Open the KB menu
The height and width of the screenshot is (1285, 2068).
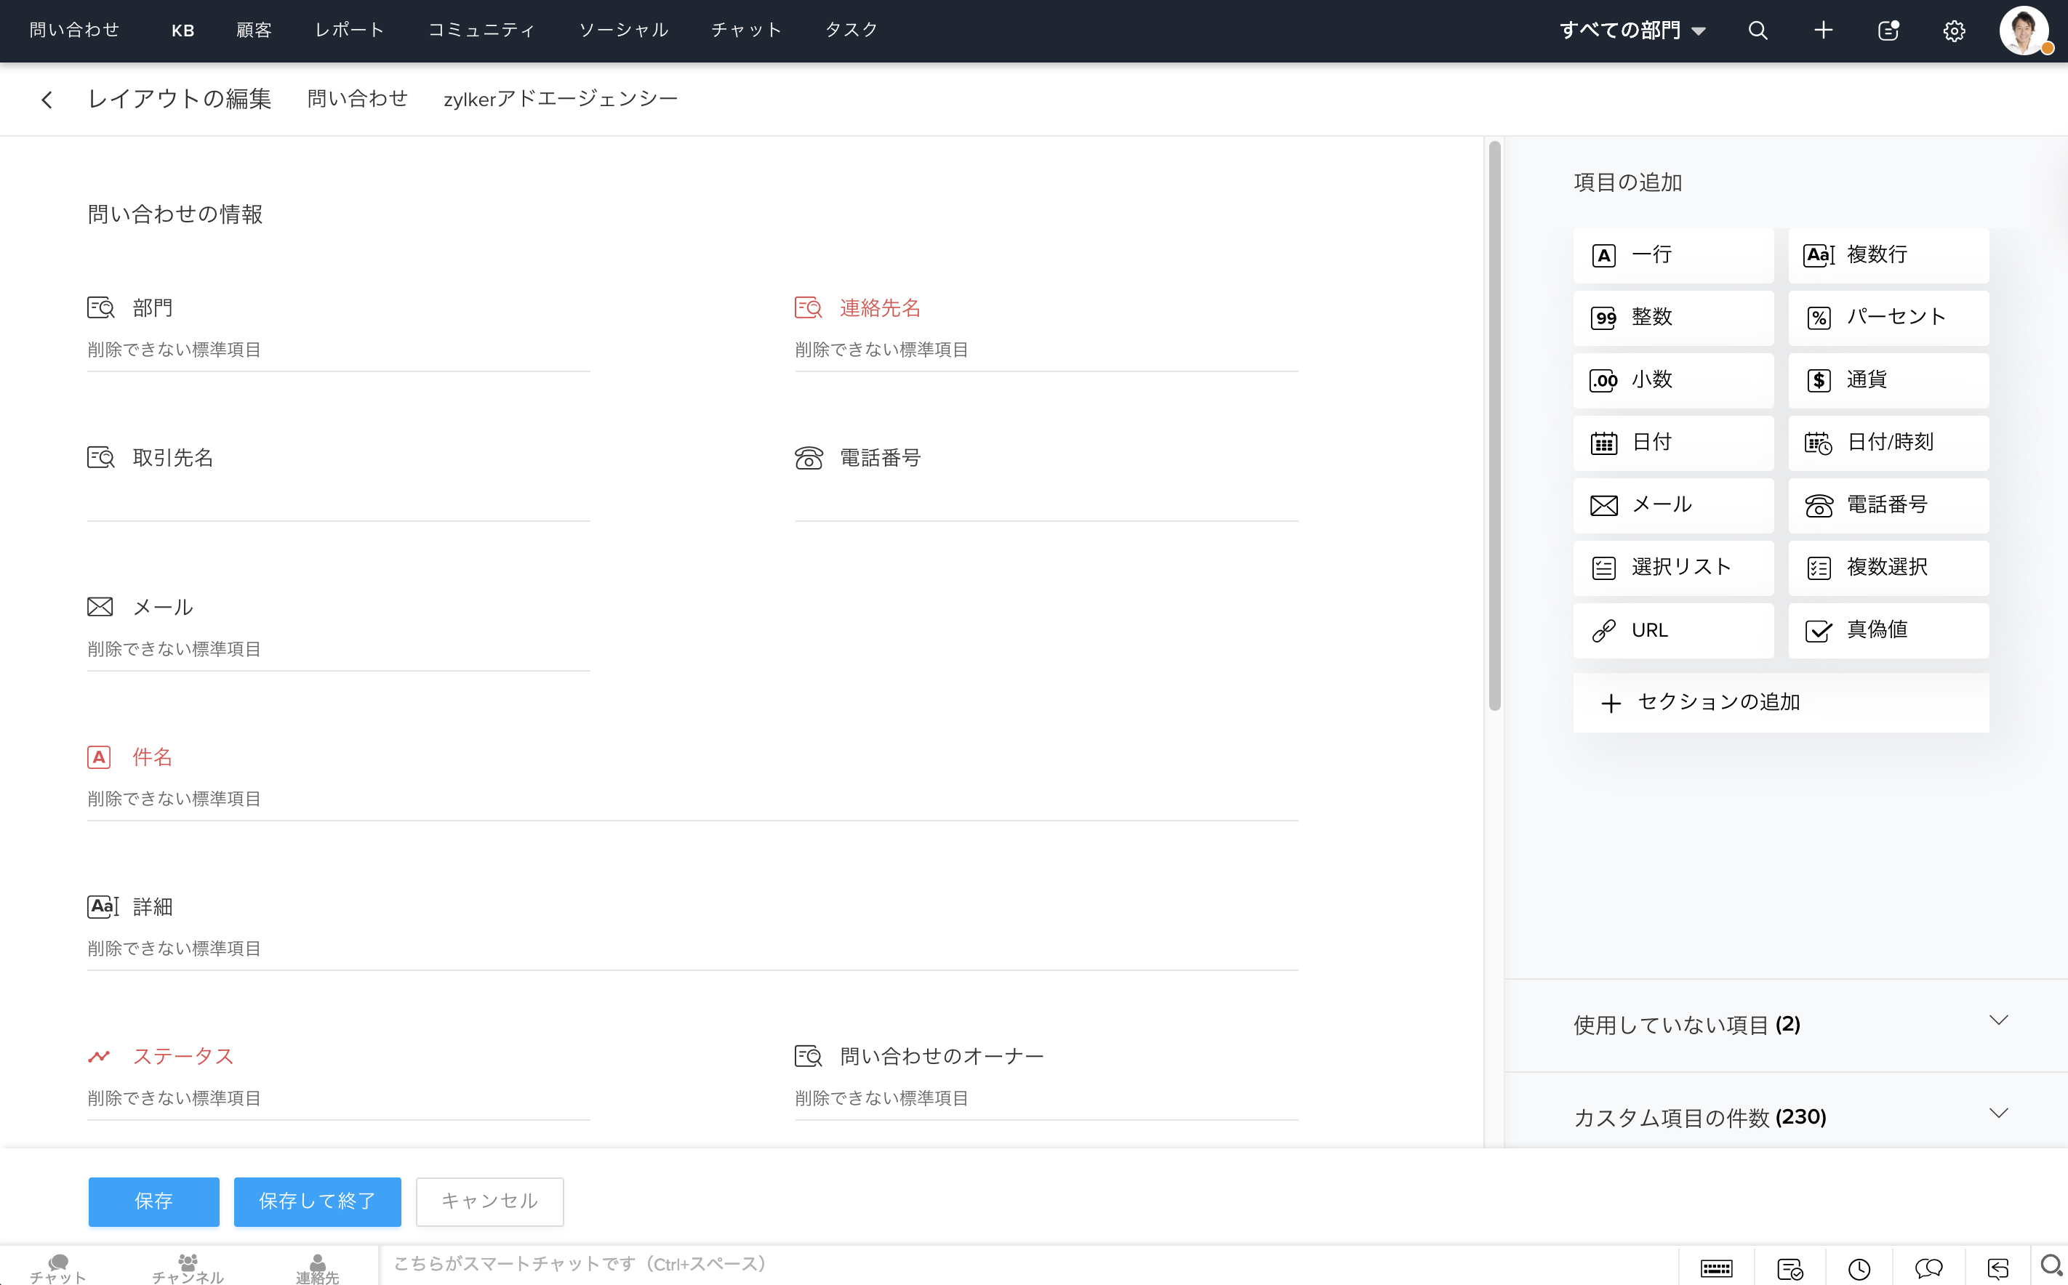183,31
